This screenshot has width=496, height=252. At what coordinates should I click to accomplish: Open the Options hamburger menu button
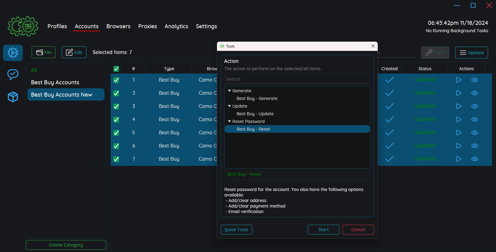(x=471, y=53)
